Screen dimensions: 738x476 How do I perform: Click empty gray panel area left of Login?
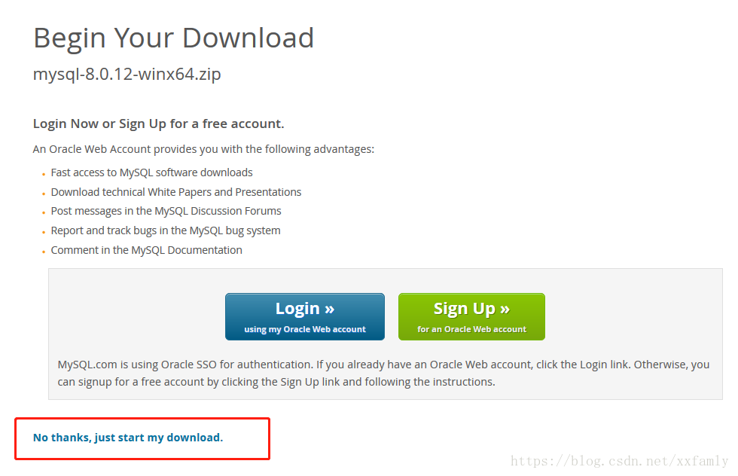click(x=136, y=316)
